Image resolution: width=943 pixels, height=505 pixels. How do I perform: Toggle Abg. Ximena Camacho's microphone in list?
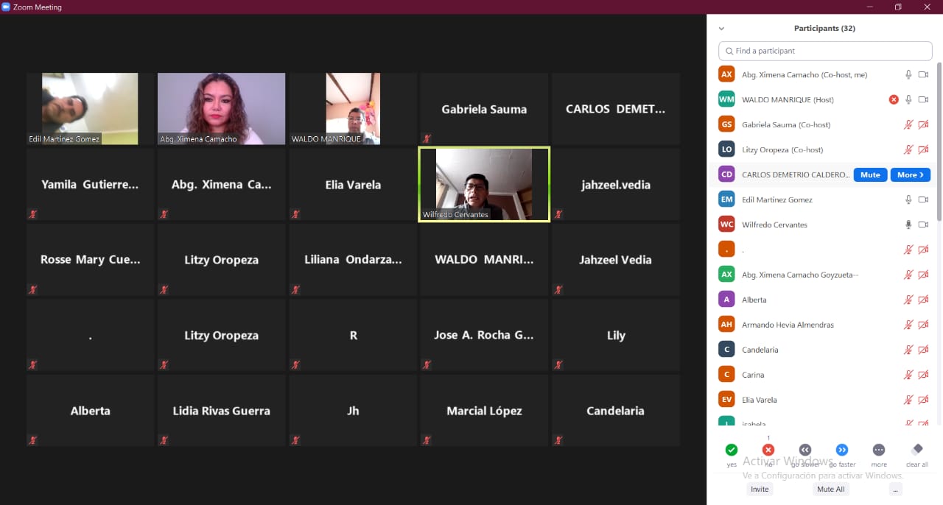(x=908, y=75)
